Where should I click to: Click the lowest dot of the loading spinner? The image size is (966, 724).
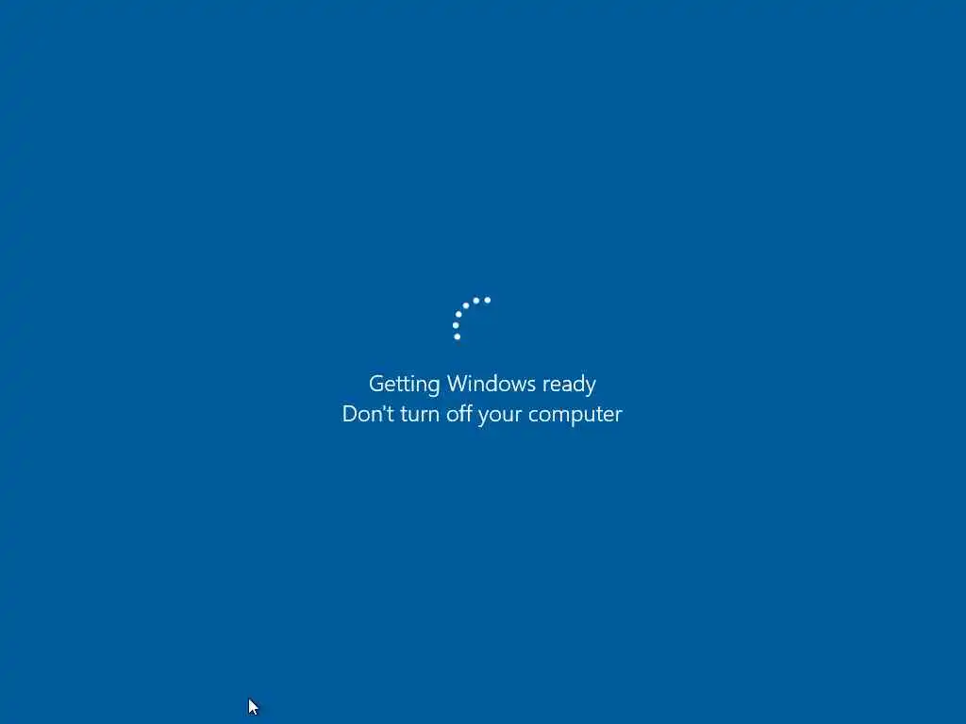tap(458, 337)
